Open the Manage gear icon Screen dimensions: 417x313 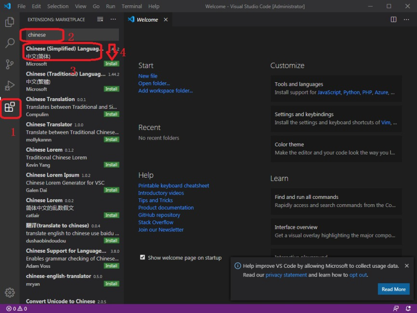coord(10,292)
